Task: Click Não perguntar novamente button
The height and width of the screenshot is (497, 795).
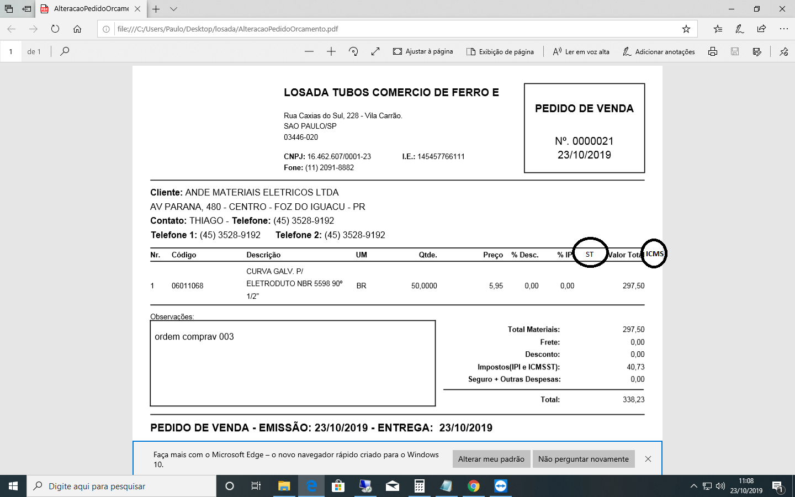Action: pyautogui.click(x=583, y=459)
